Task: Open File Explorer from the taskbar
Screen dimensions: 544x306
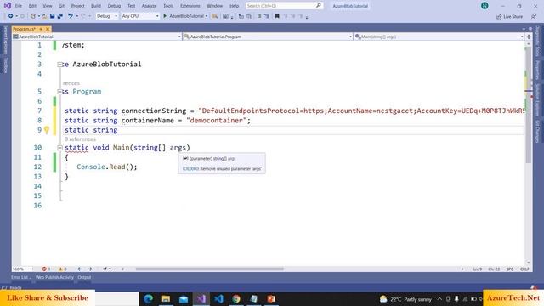Action: pos(166,298)
